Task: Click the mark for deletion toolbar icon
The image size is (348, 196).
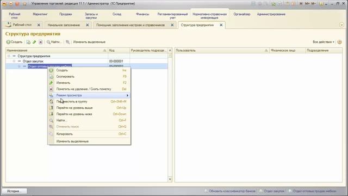Action: pyautogui.click(x=40, y=42)
